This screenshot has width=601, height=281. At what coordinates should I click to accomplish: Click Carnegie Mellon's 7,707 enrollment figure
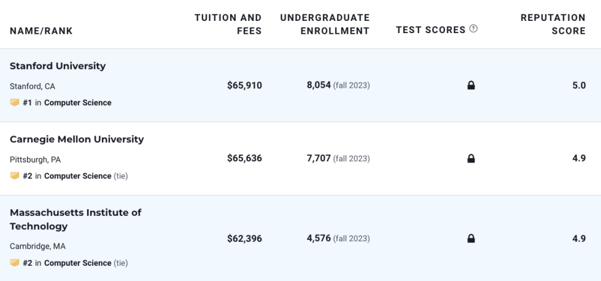tap(319, 159)
